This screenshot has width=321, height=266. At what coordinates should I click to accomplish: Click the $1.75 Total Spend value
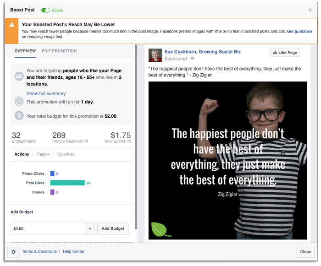pyautogui.click(x=121, y=135)
